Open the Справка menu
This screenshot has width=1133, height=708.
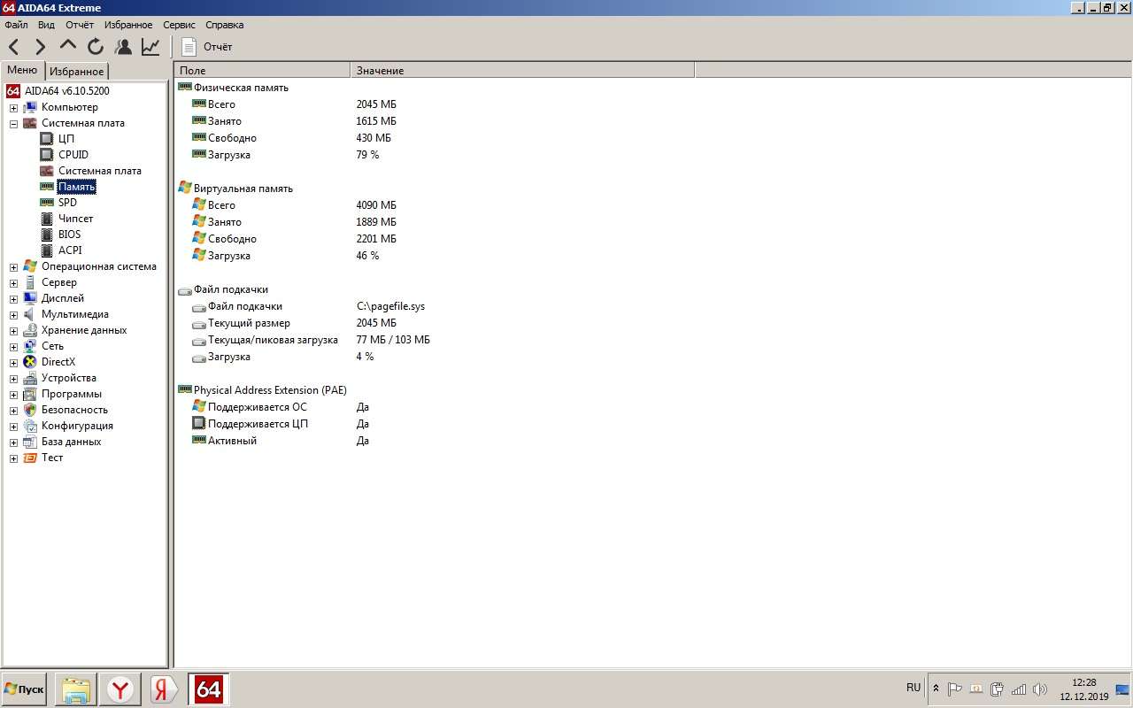(224, 25)
